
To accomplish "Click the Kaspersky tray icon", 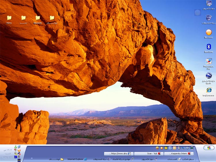I will pos(16,153).
